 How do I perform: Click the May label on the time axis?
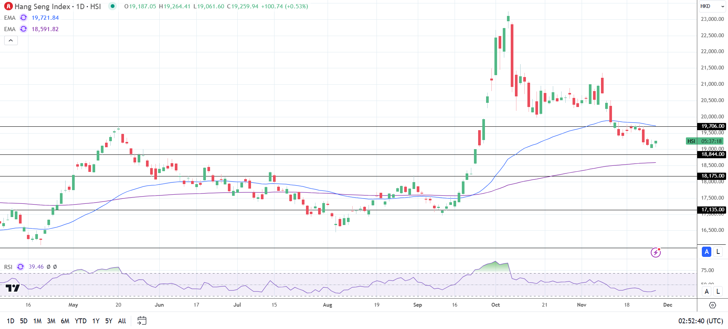coord(73,305)
